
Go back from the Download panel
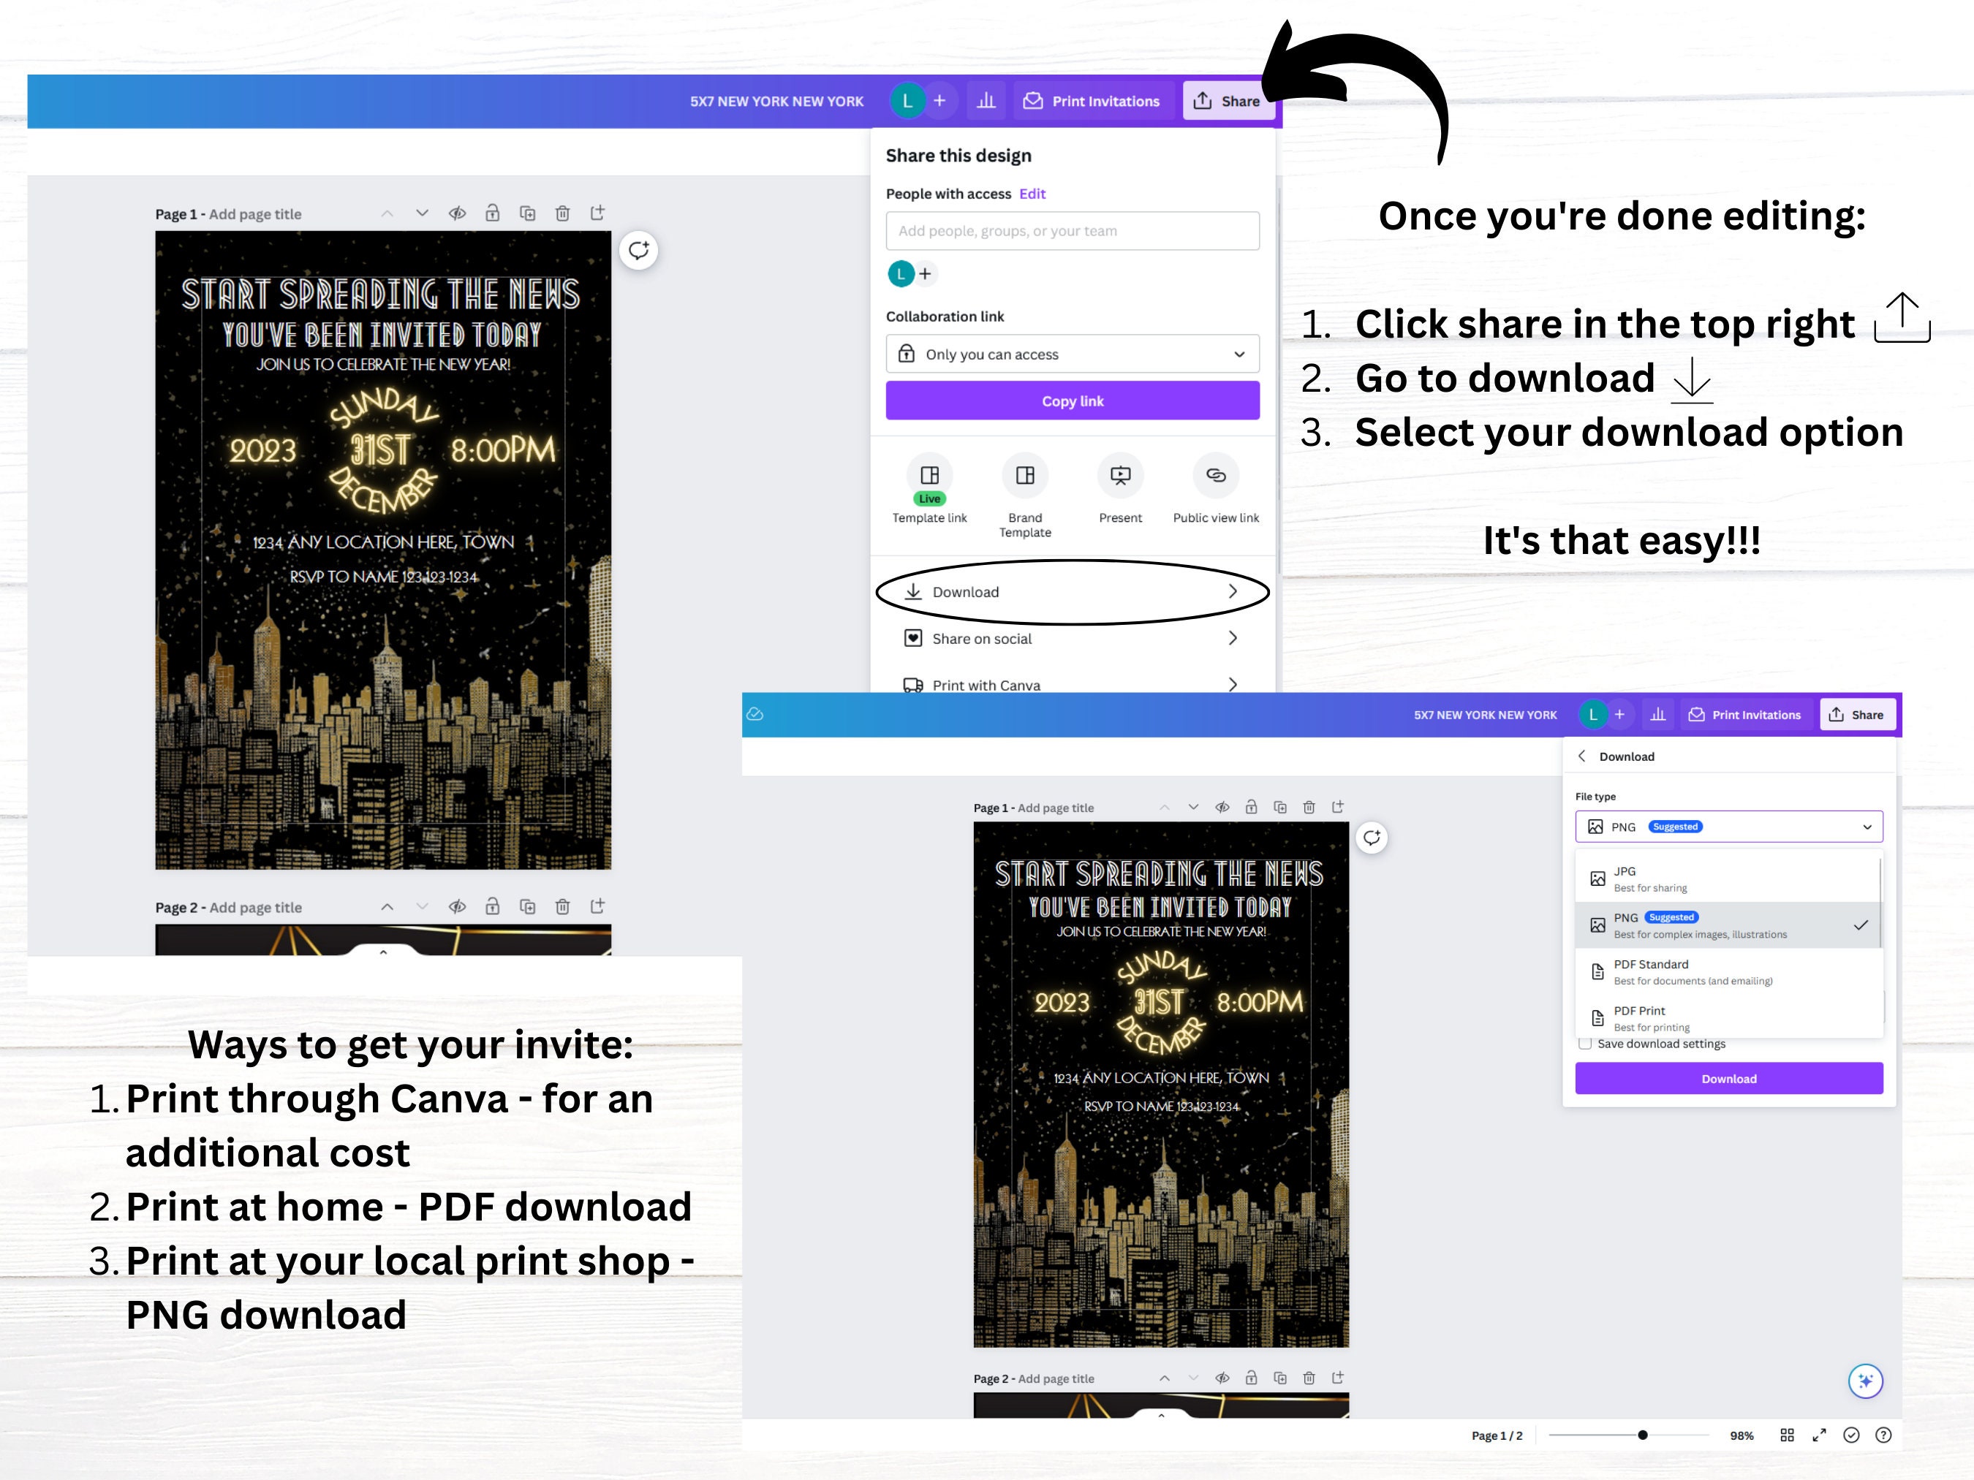pos(1581,756)
